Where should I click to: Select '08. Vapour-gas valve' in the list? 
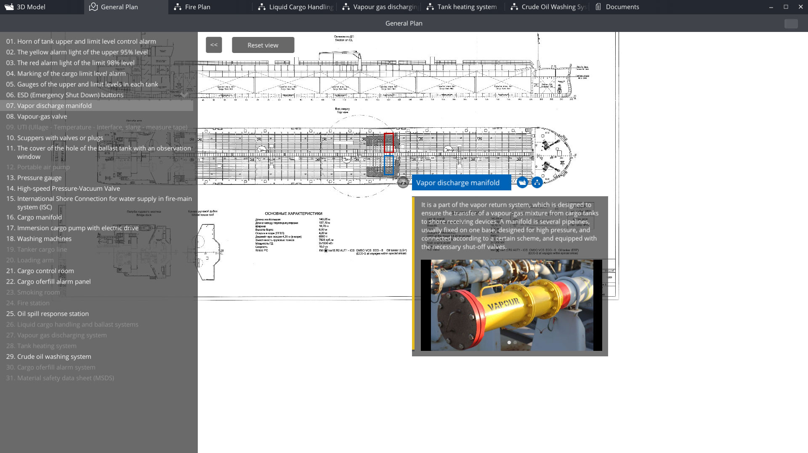[x=42, y=116]
